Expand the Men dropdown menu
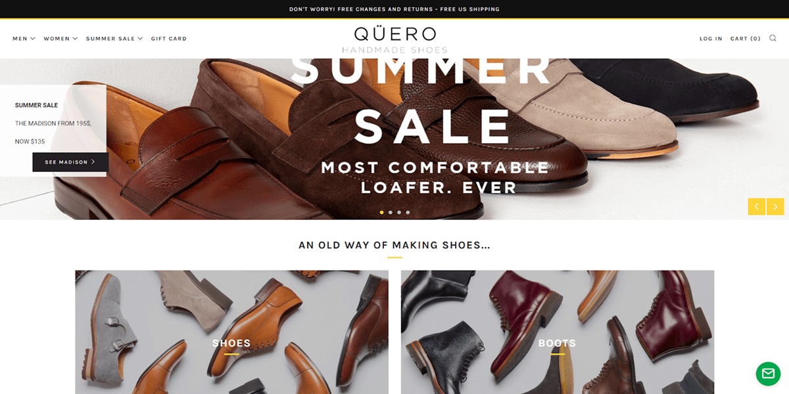This screenshot has width=789, height=394. pyautogui.click(x=24, y=39)
